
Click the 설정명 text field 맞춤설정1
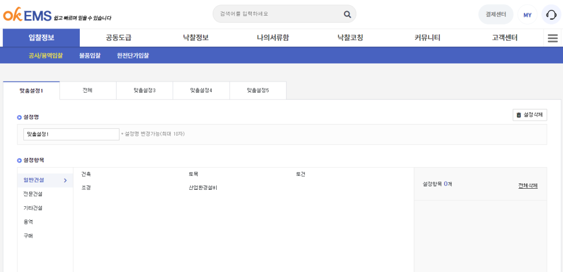71,134
